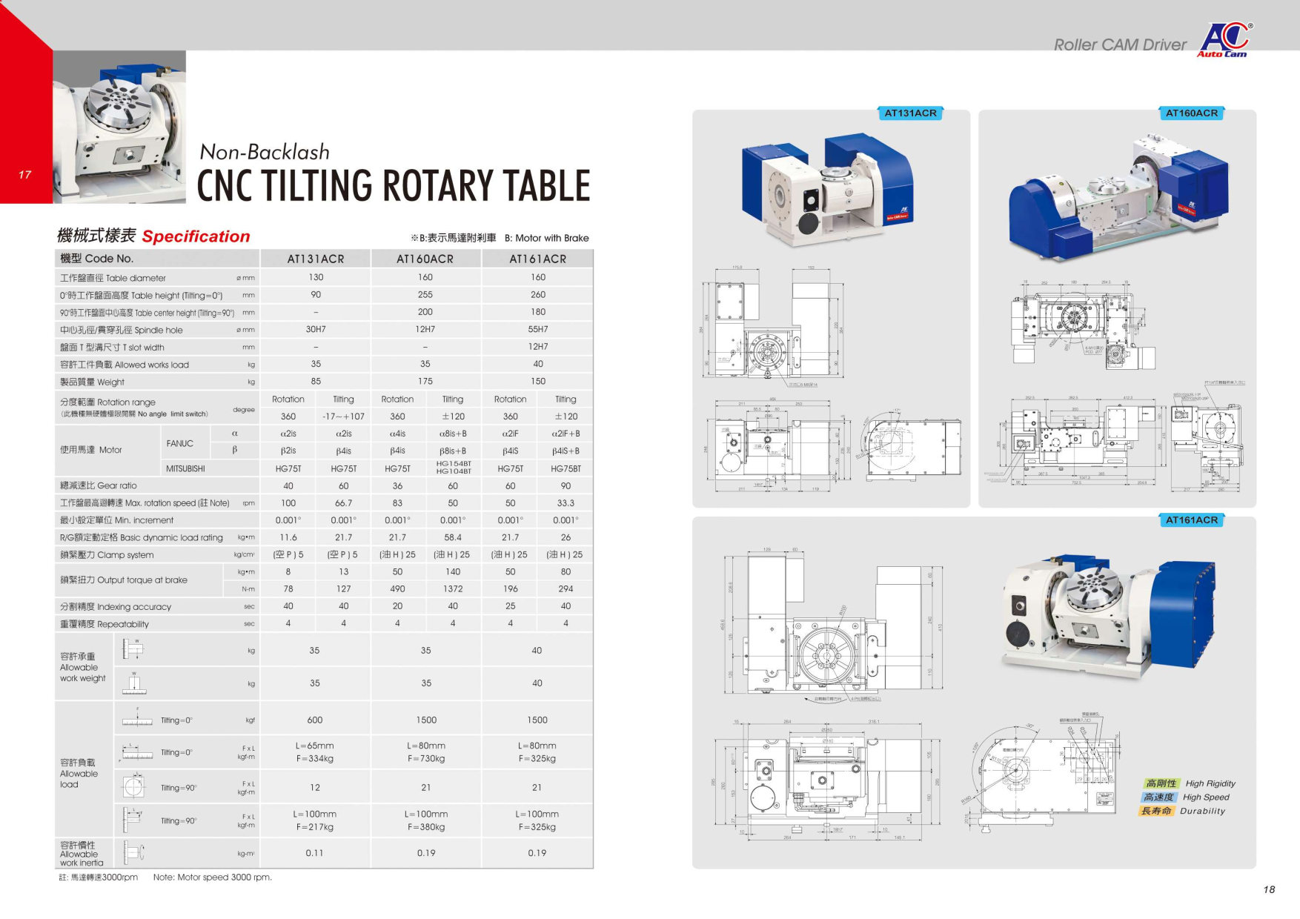1300x919 pixels.
Task: Click the allowable work inertia diagram icon
Action: click(x=134, y=853)
